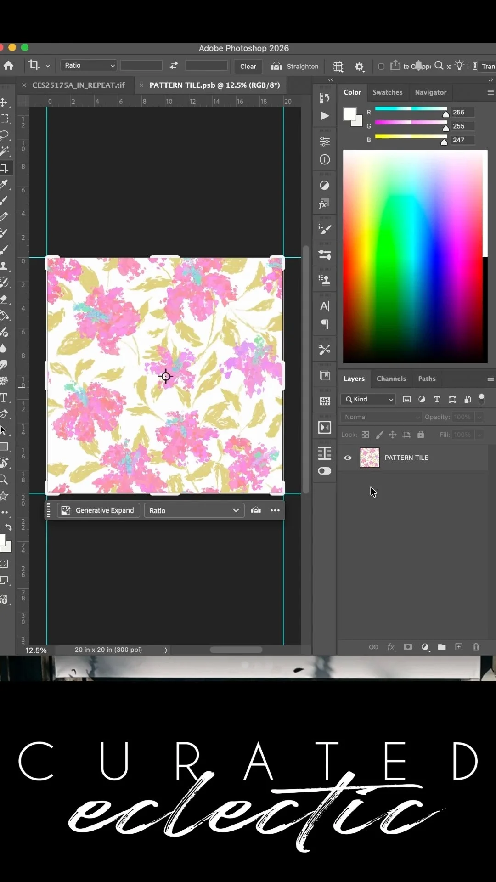Image resolution: width=496 pixels, height=882 pixels.
Task: Select the Pen tool
Action: pos(4,414)
